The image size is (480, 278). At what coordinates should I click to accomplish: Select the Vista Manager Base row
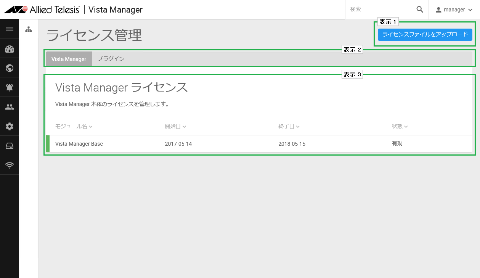click(259, 144)
